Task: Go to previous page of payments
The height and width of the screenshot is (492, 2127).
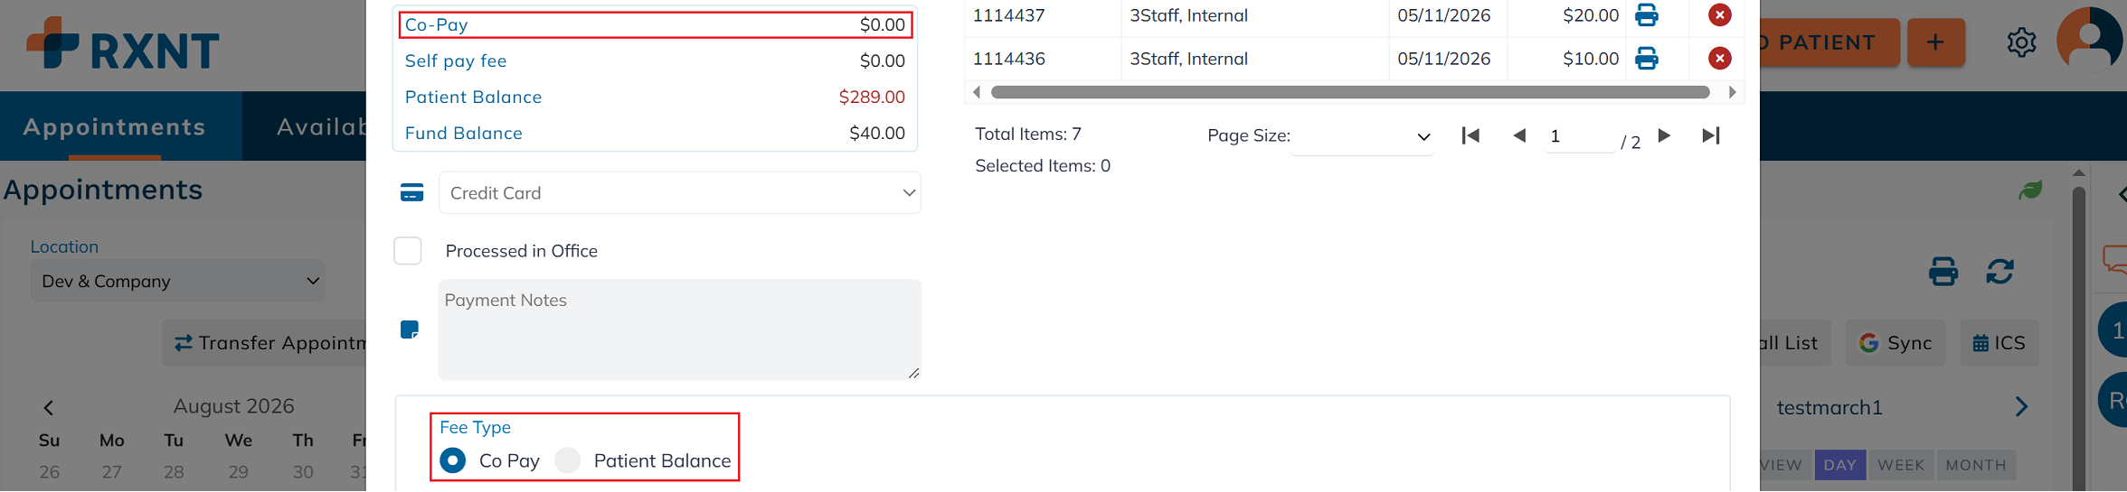Action: tap(1519, 135)
